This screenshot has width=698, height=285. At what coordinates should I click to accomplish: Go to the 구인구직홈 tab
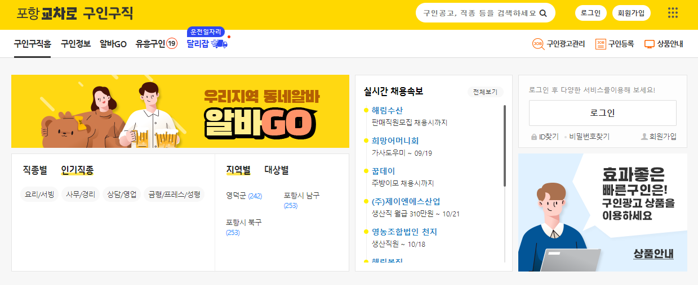click(33, 44)
